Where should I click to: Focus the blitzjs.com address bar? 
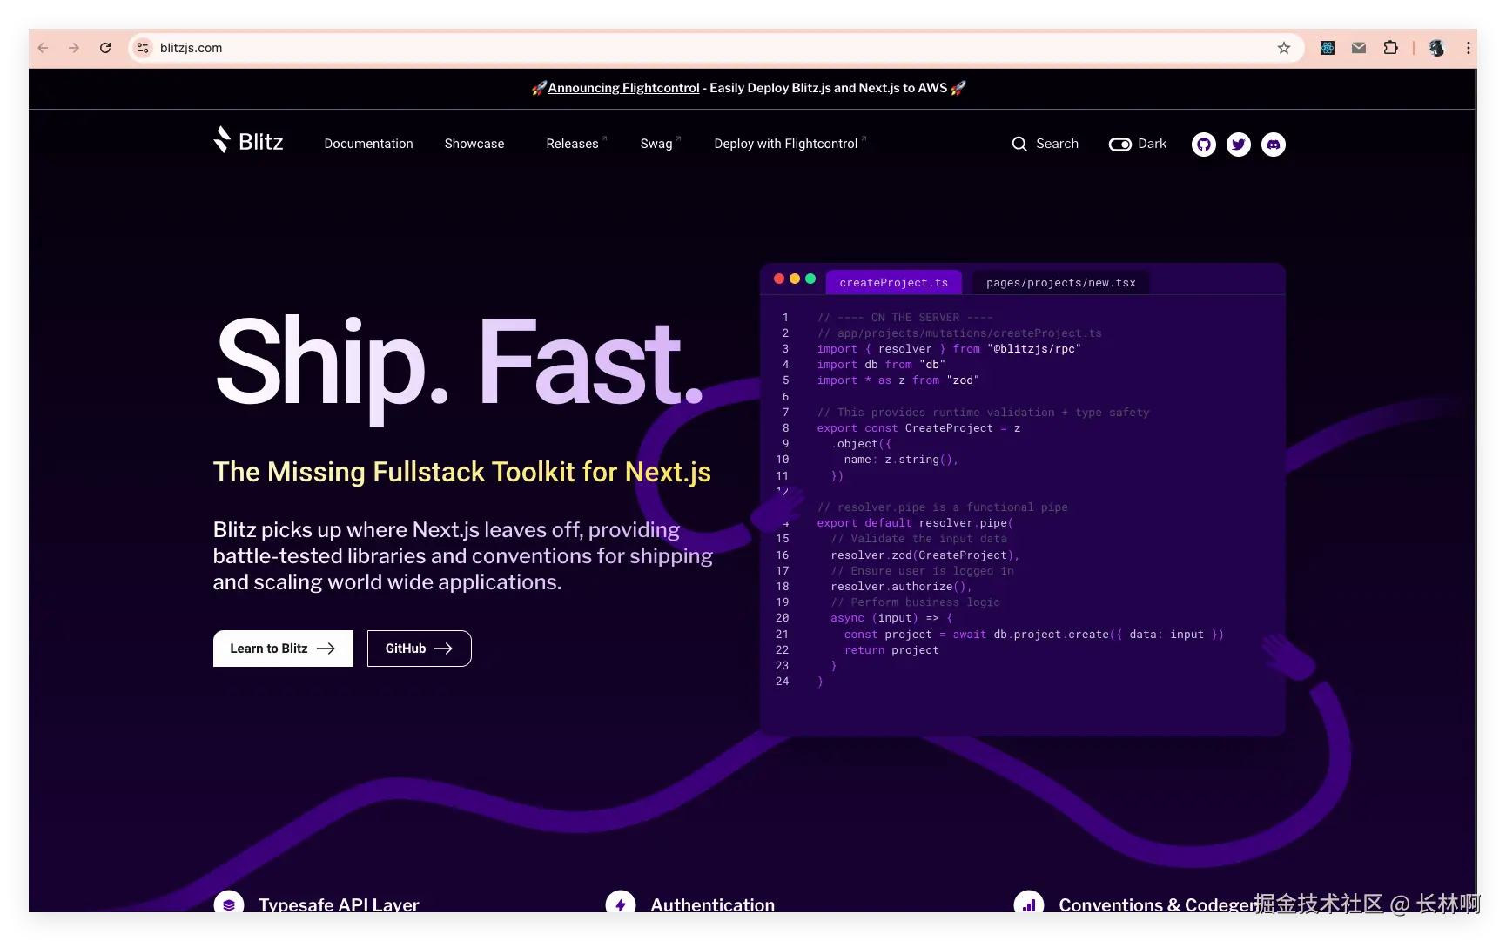714,48
